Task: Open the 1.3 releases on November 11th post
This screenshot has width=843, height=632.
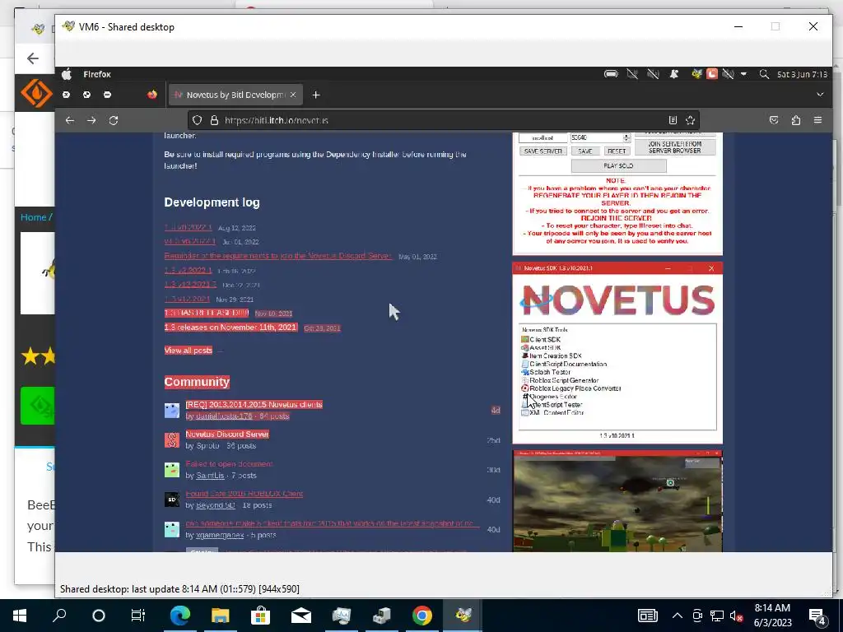Action: [231, 327]
